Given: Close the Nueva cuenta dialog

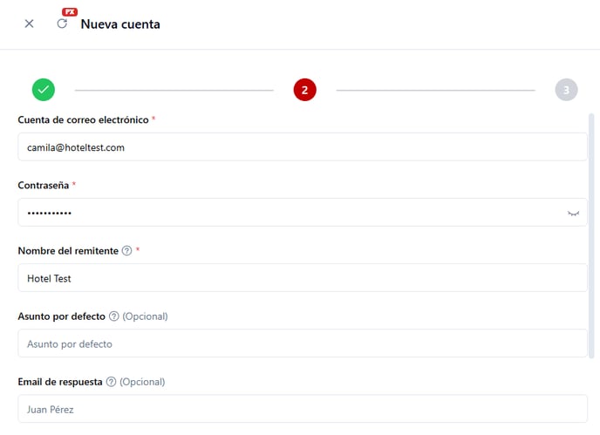Looking at the screenshot, I should coord(29,24).
